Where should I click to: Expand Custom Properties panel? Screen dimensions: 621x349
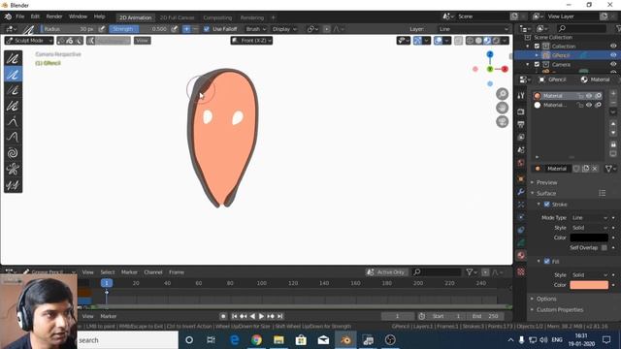click(x=560, y=309)
